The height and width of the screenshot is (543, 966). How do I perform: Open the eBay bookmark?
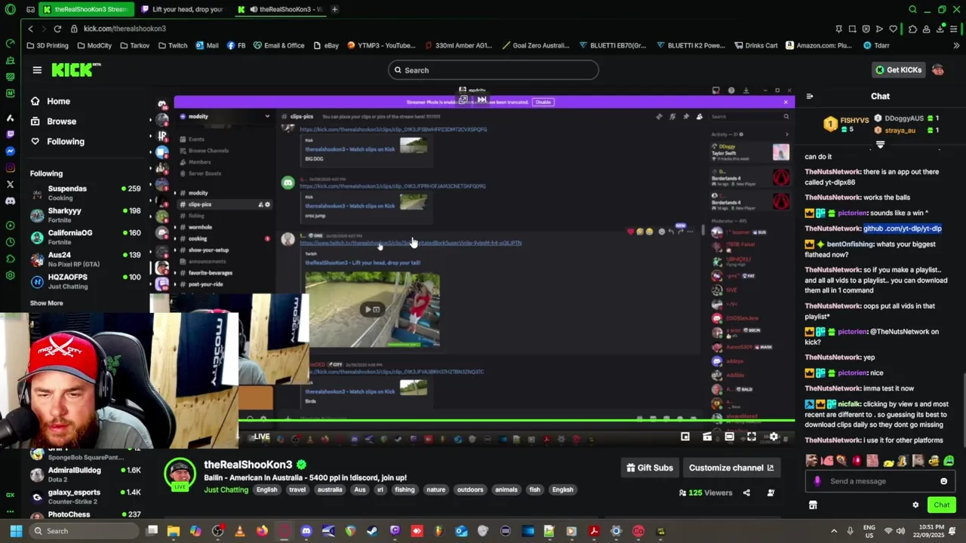pos(326,45)
